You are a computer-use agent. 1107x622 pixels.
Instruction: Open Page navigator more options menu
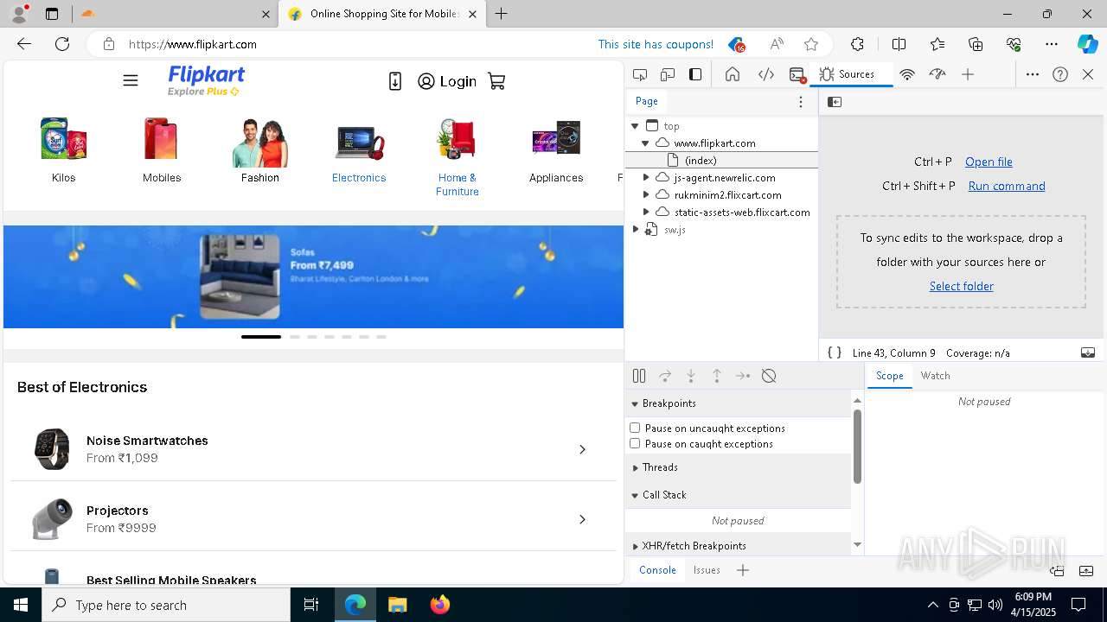pyautogui.click(x=801, y=102)
